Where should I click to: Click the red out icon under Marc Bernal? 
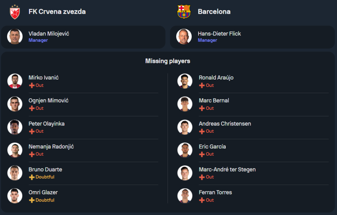click(202, 108)
